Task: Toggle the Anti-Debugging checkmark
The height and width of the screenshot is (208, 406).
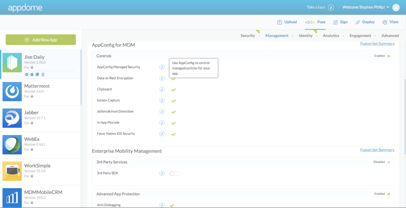Action: (172, 205)
